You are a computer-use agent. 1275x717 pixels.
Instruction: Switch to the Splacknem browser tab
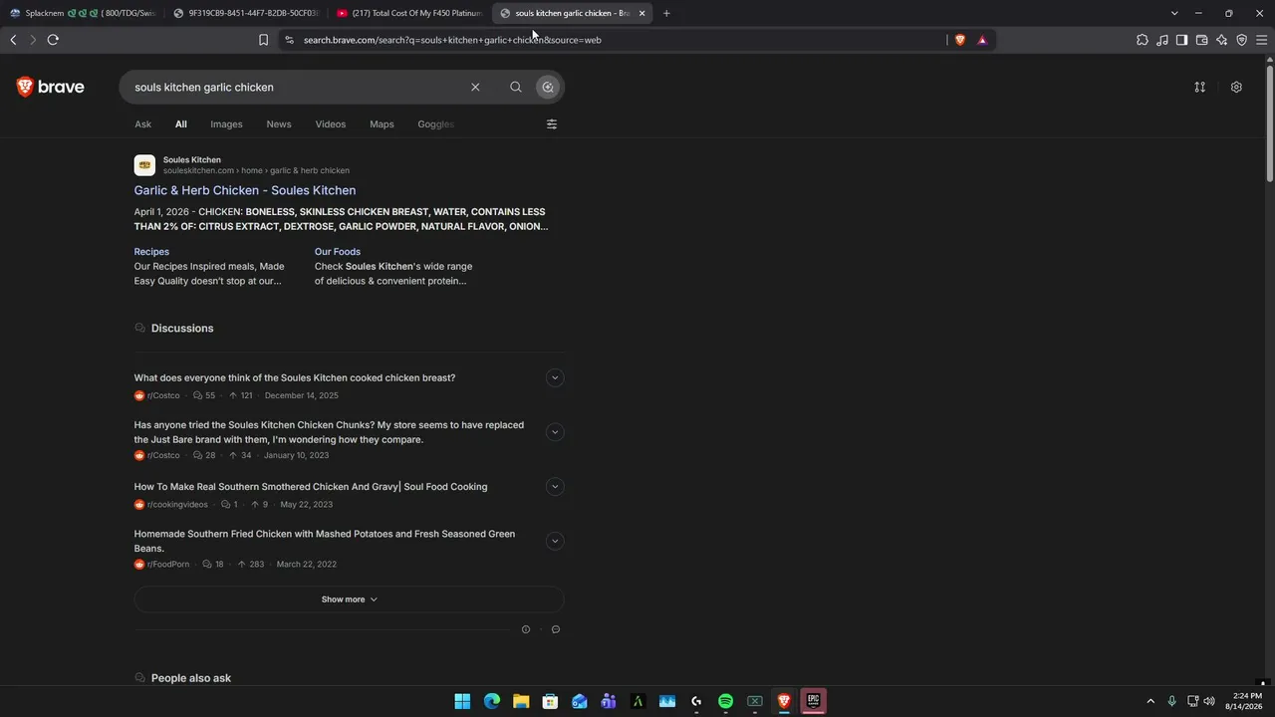tap(82, 13)
